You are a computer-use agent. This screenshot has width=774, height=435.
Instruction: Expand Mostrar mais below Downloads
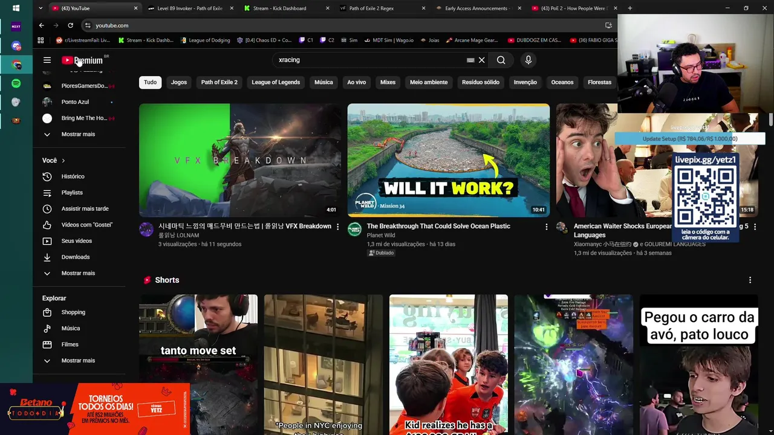[77, 273]
